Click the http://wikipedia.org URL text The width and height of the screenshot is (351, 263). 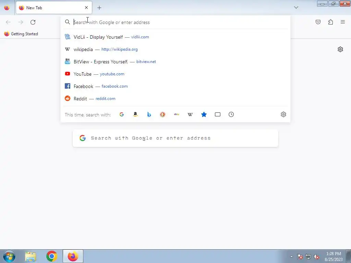120,49
